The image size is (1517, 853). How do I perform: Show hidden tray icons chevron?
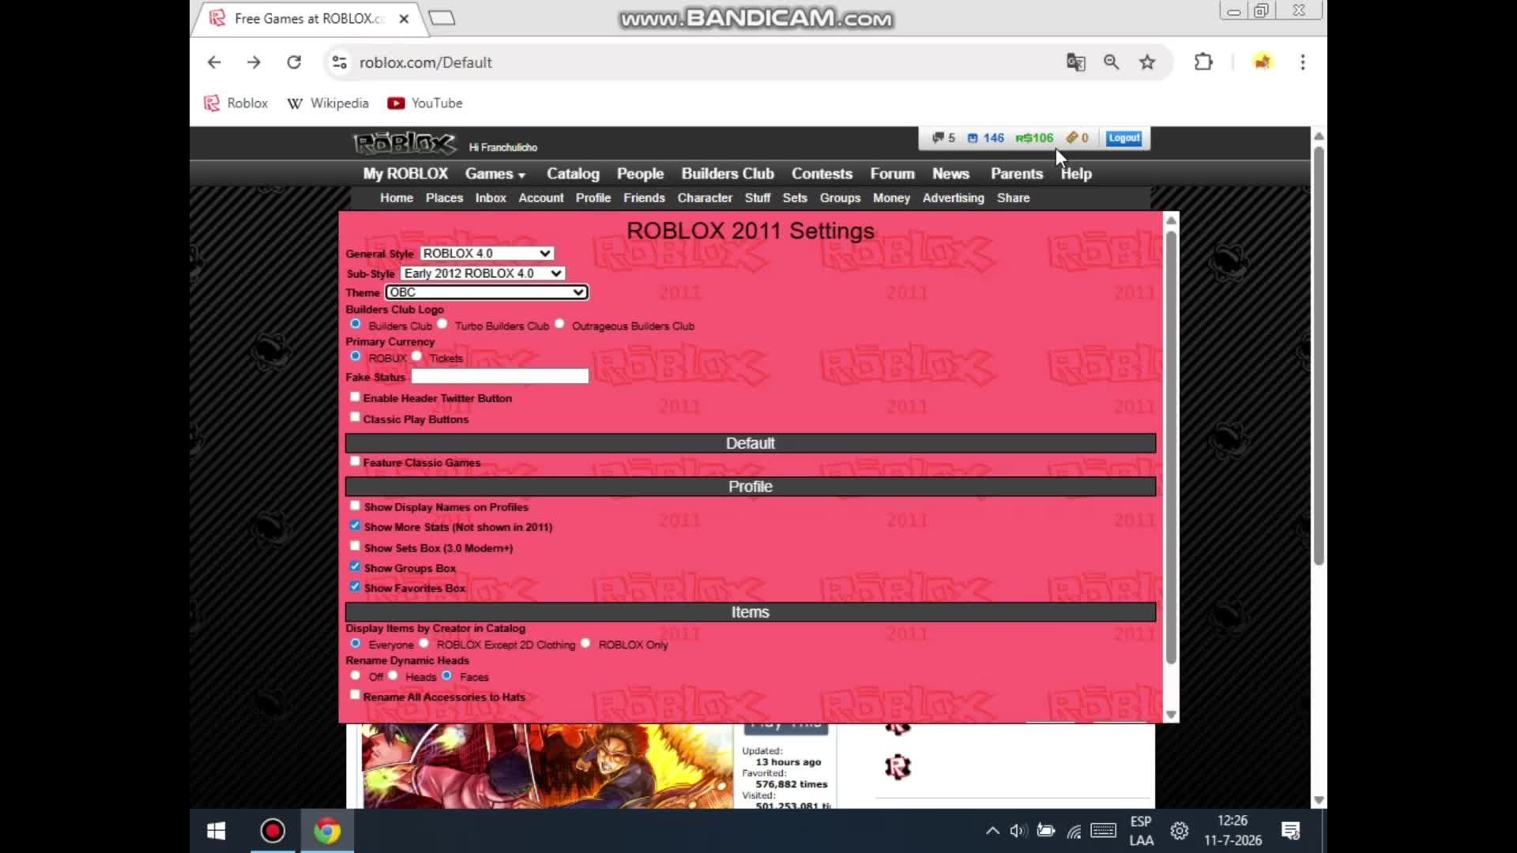pyautogui.click(x=992, y=831)
